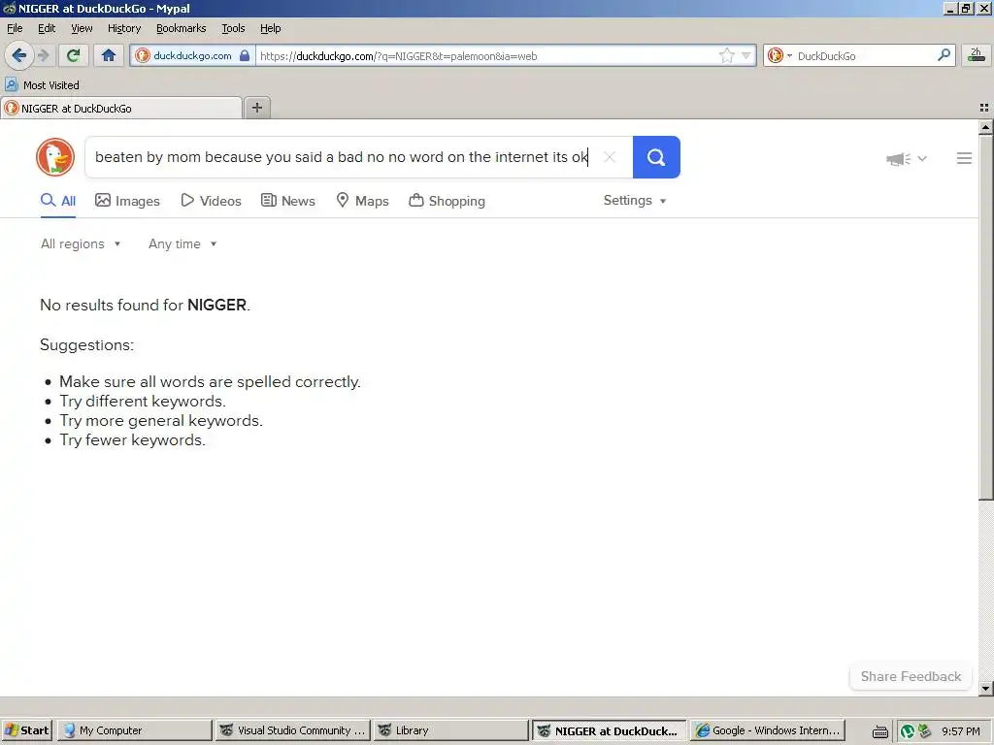994x745 pixels.
Task: Open the View menu
Action: click(82, 28)
